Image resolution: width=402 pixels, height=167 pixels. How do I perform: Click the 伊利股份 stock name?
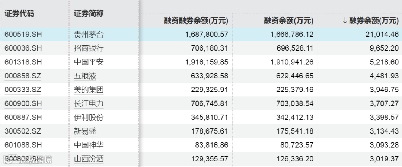89,117
